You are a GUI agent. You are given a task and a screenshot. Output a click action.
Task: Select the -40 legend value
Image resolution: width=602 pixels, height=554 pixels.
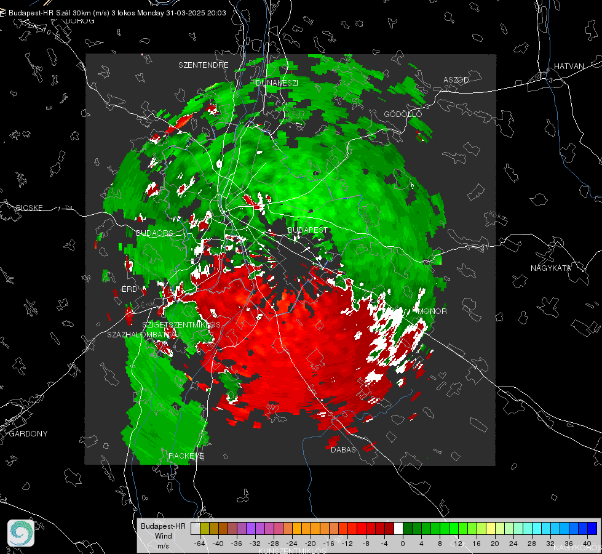[218, 544]
